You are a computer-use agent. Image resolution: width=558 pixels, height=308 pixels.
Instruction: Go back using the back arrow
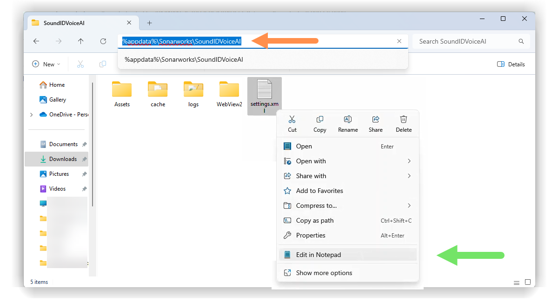36,41
